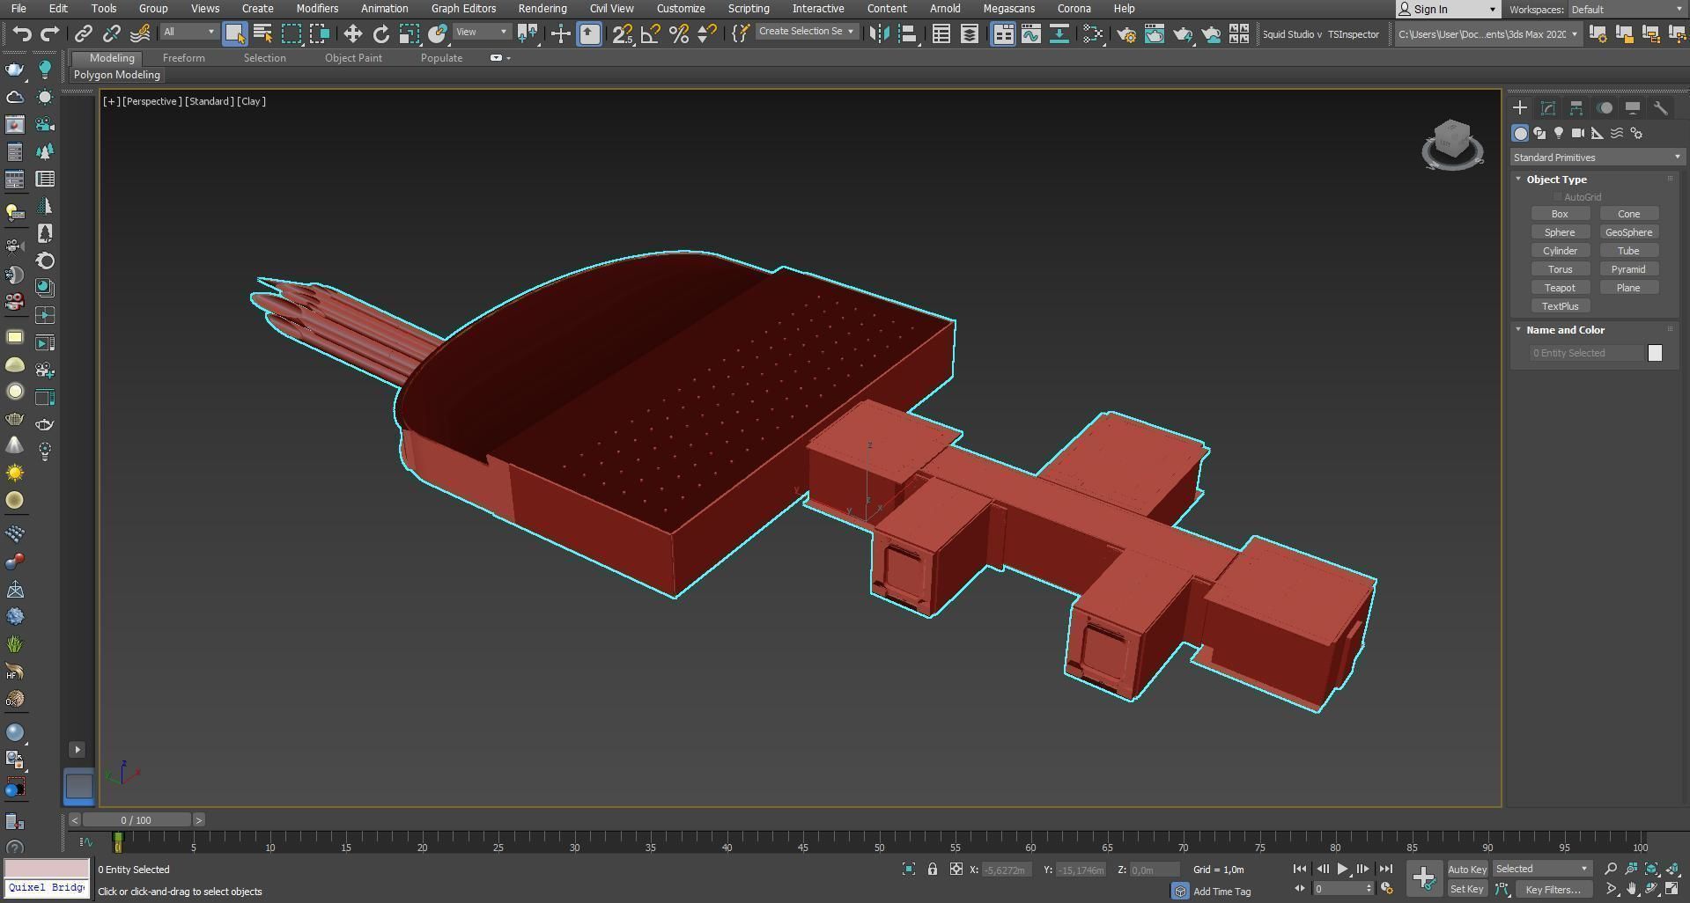Screen dimensions: 1690x903
Task: Click the Set Key button
Action: pos(1466,890)
